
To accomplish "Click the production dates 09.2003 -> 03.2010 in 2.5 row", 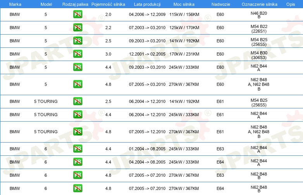I will (x=147, y=41).
